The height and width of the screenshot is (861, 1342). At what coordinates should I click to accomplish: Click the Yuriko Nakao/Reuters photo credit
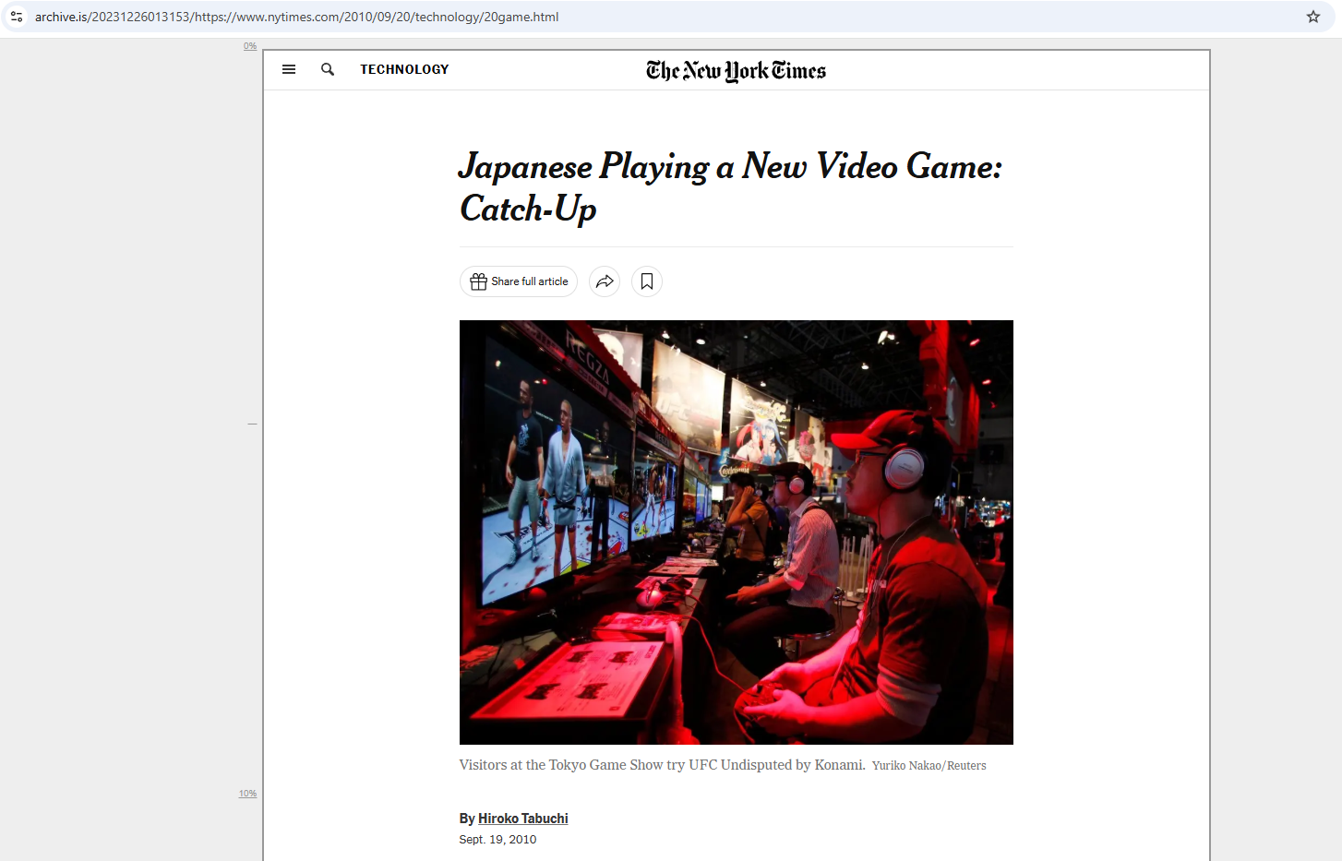coord(929,766)
